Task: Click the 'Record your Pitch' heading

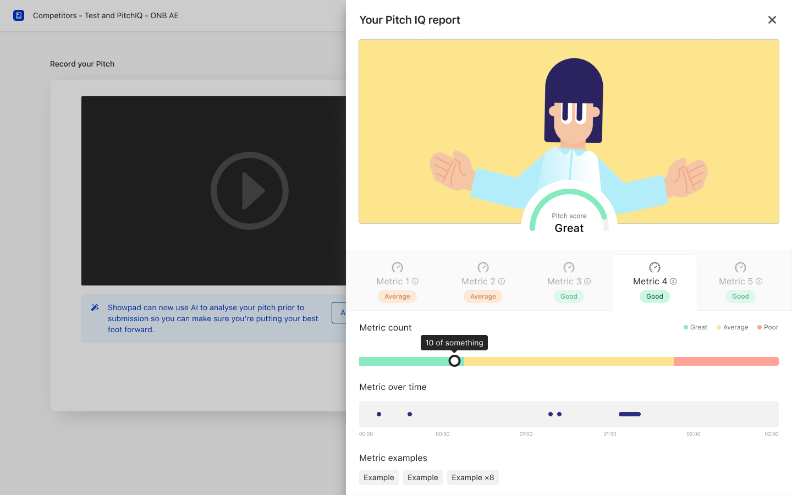Action: tap(82, 64)
